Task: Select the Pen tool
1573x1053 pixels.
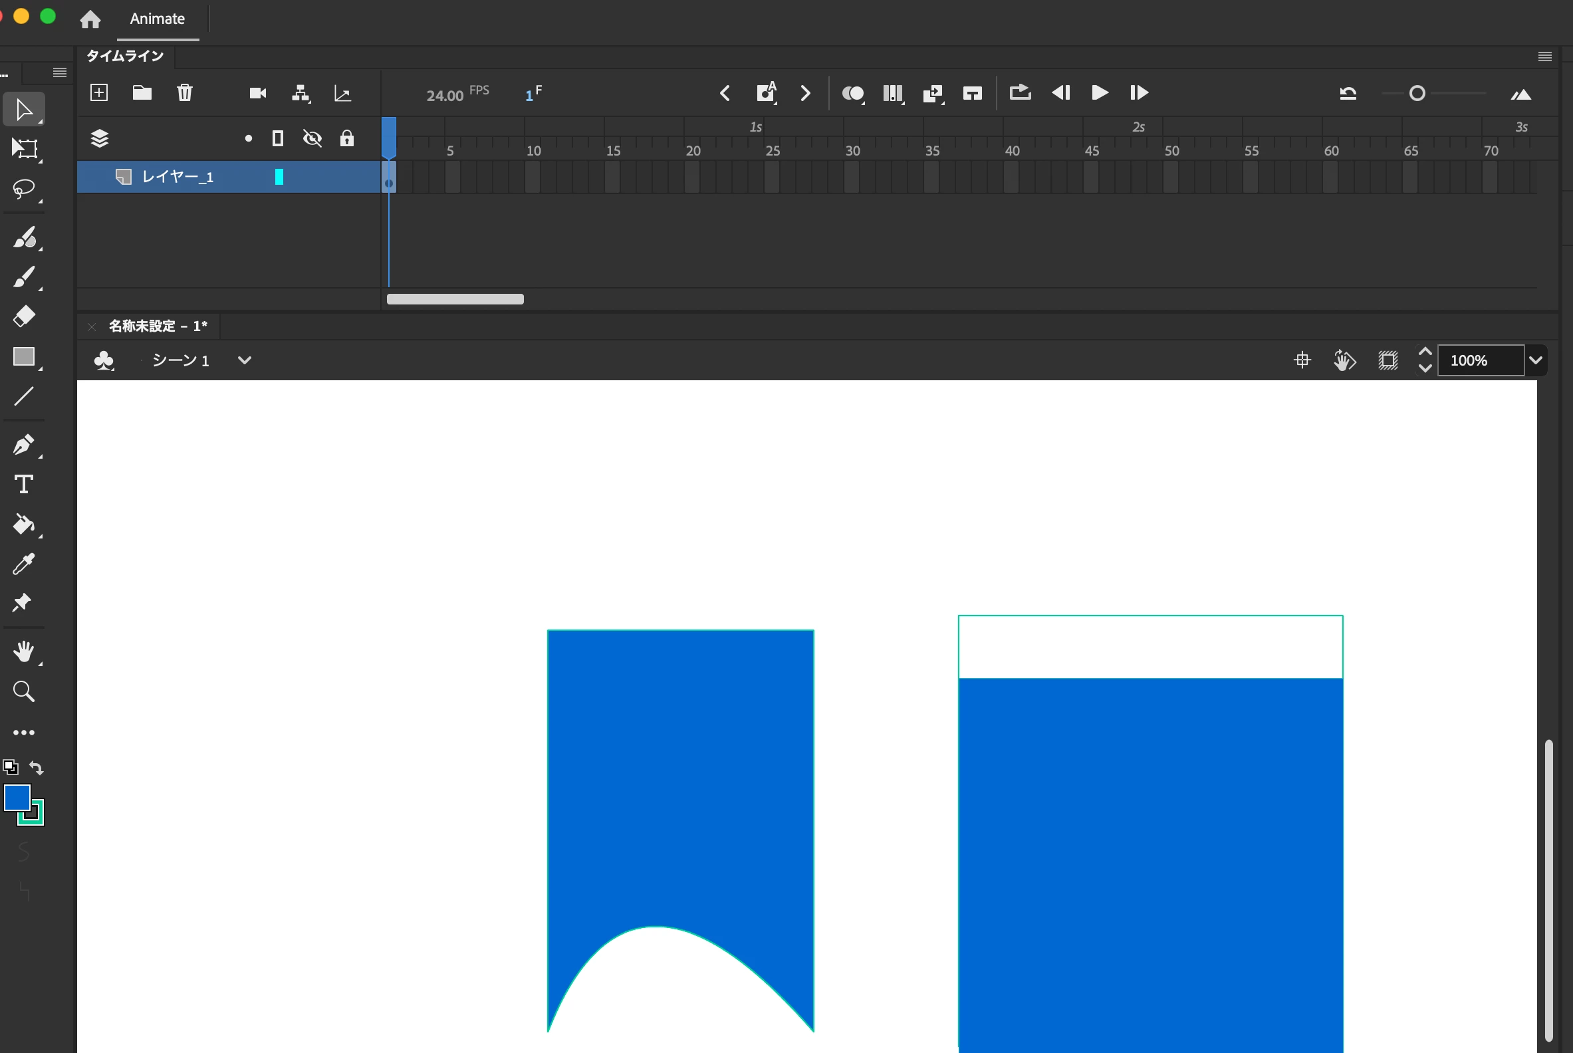Action: [x=23, y=445]
